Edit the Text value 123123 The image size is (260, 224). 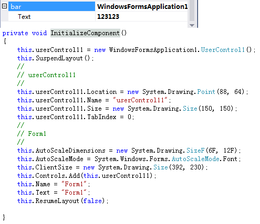point(108,17)
